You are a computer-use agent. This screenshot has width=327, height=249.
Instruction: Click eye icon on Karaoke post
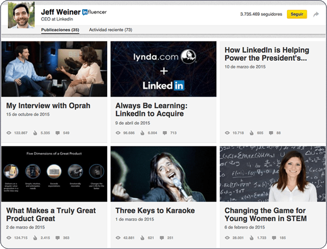point(118,238)
